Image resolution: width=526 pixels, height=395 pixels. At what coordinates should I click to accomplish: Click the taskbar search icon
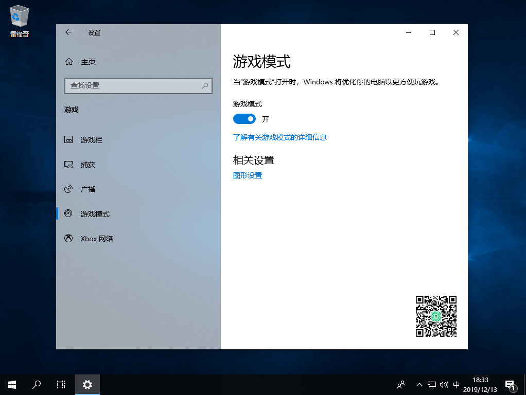(36, 385)
